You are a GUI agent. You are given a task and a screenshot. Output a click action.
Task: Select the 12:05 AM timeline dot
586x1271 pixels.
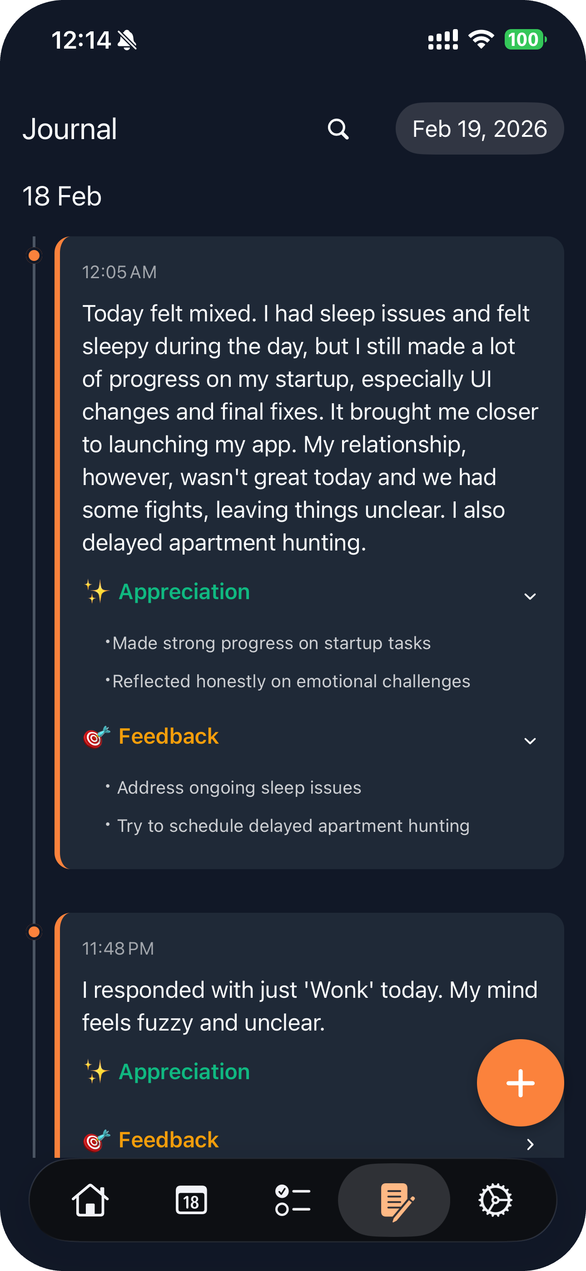pos(34,255)
